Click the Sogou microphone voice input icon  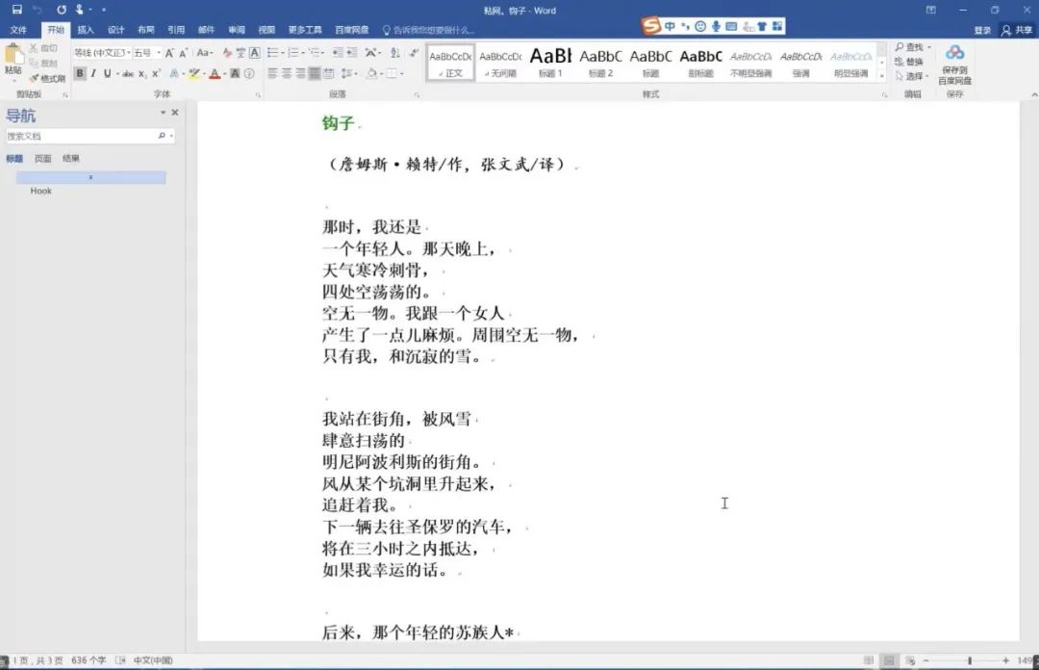(717, 27)
